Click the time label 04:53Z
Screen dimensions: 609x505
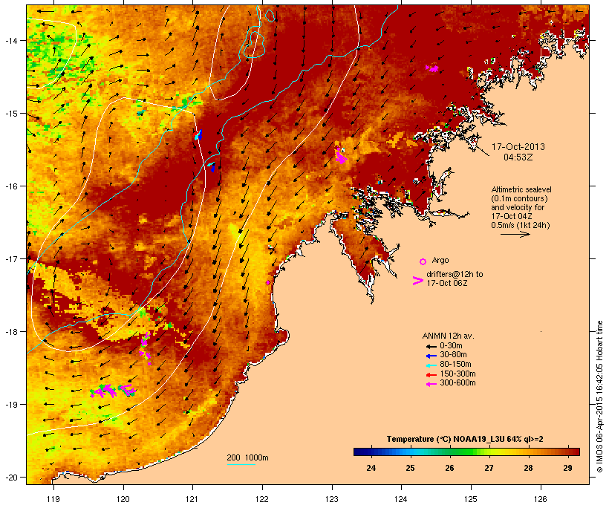(518, 157)
